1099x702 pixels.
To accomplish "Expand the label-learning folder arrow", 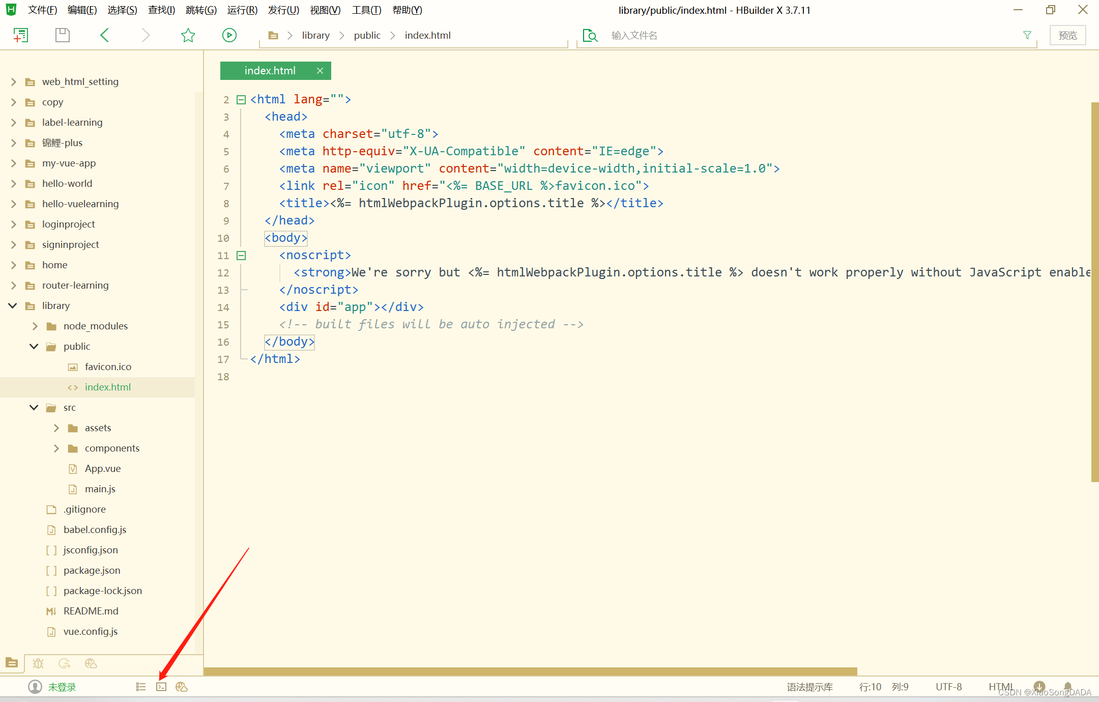I will coord(14,122).
